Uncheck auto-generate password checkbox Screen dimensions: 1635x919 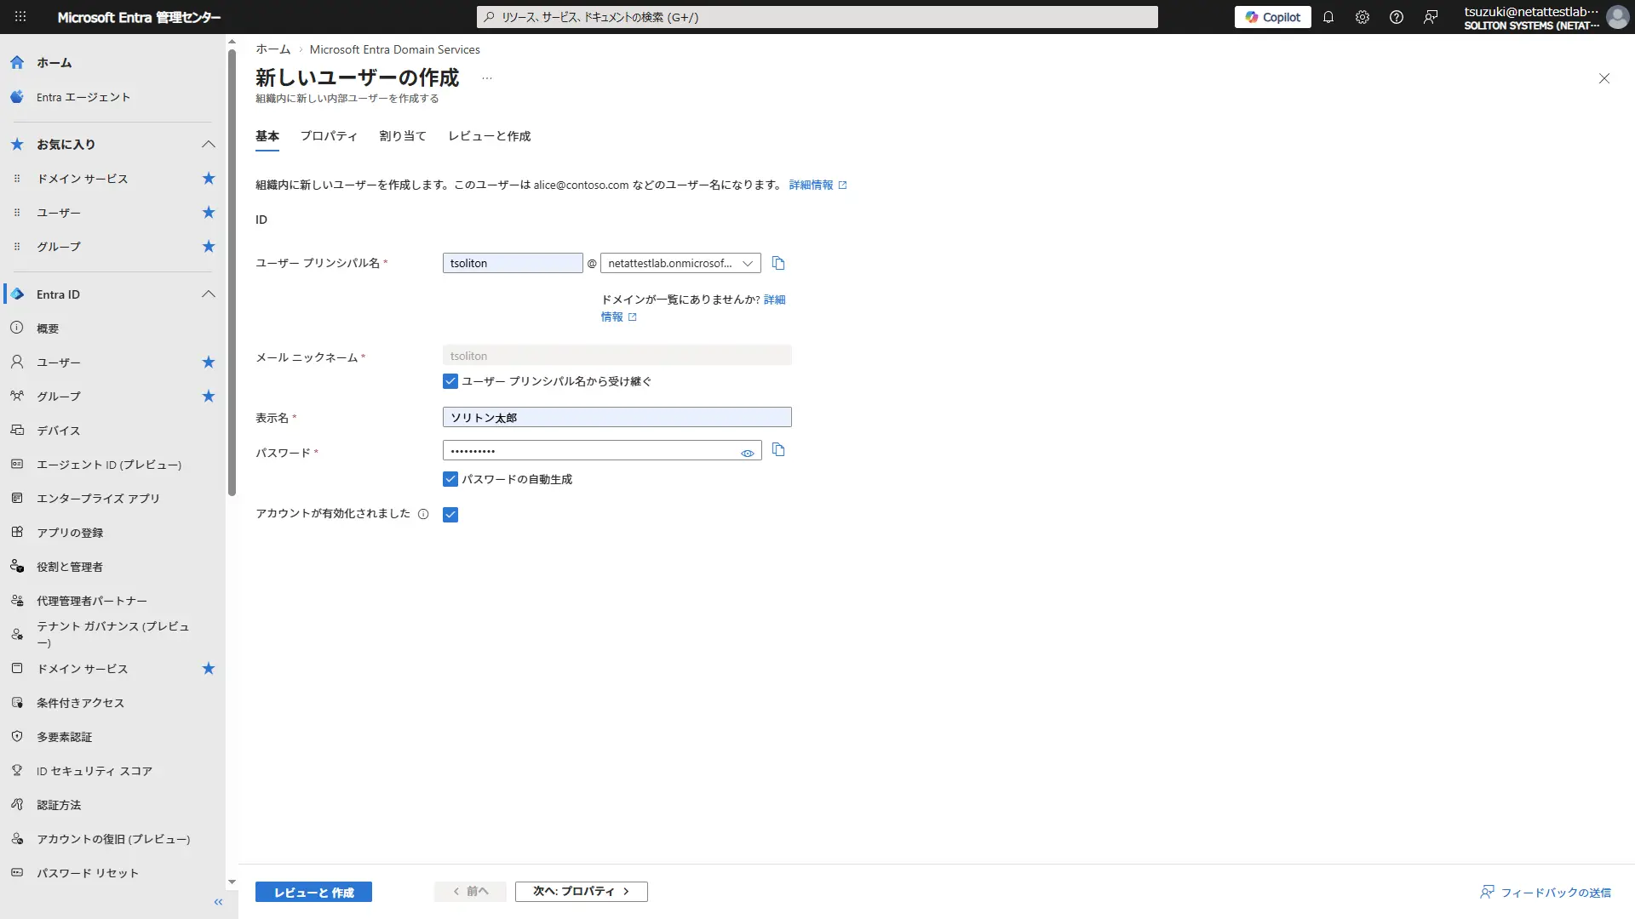450,479
